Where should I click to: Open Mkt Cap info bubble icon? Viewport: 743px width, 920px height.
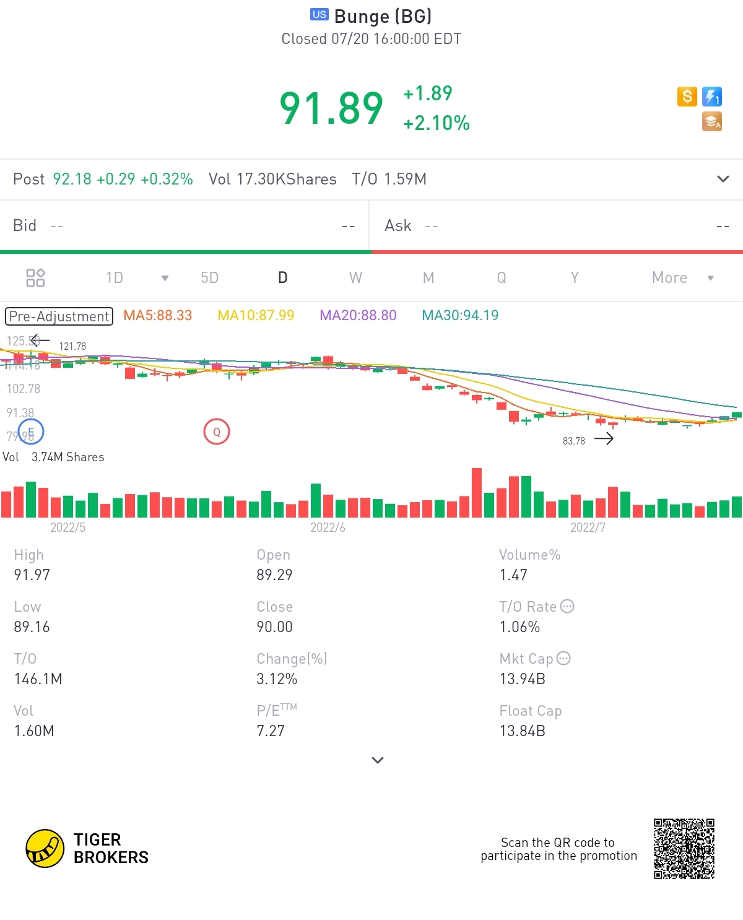(x=563, y=658)
